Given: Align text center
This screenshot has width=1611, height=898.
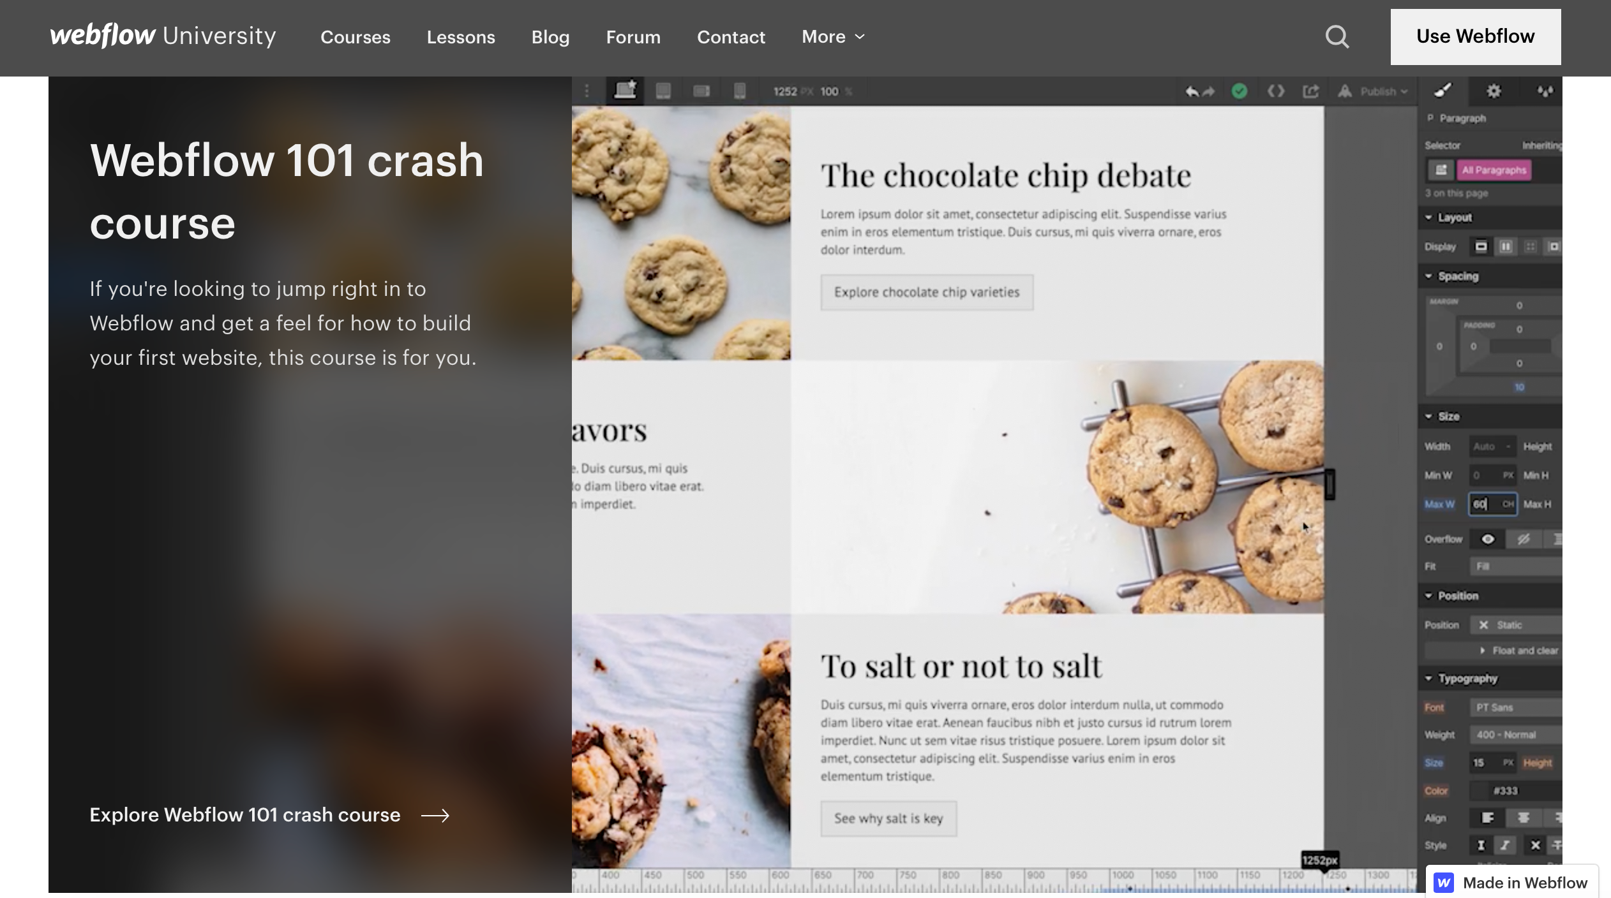Looking at the screenshot, I should click(1524, 818).
